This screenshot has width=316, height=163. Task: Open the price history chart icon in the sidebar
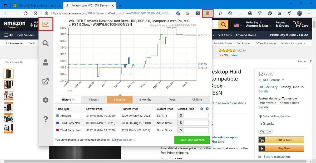(x=46, y=24)
